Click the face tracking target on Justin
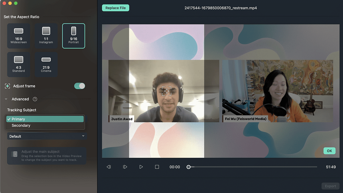The height and width of the screenshot is (193, 343). 166,91
